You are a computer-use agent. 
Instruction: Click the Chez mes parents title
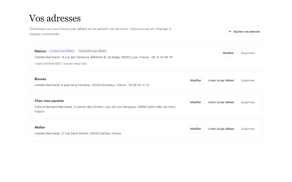(x=49, y=101)
